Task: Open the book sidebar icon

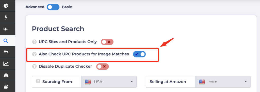Action: (x=6, y=87)
